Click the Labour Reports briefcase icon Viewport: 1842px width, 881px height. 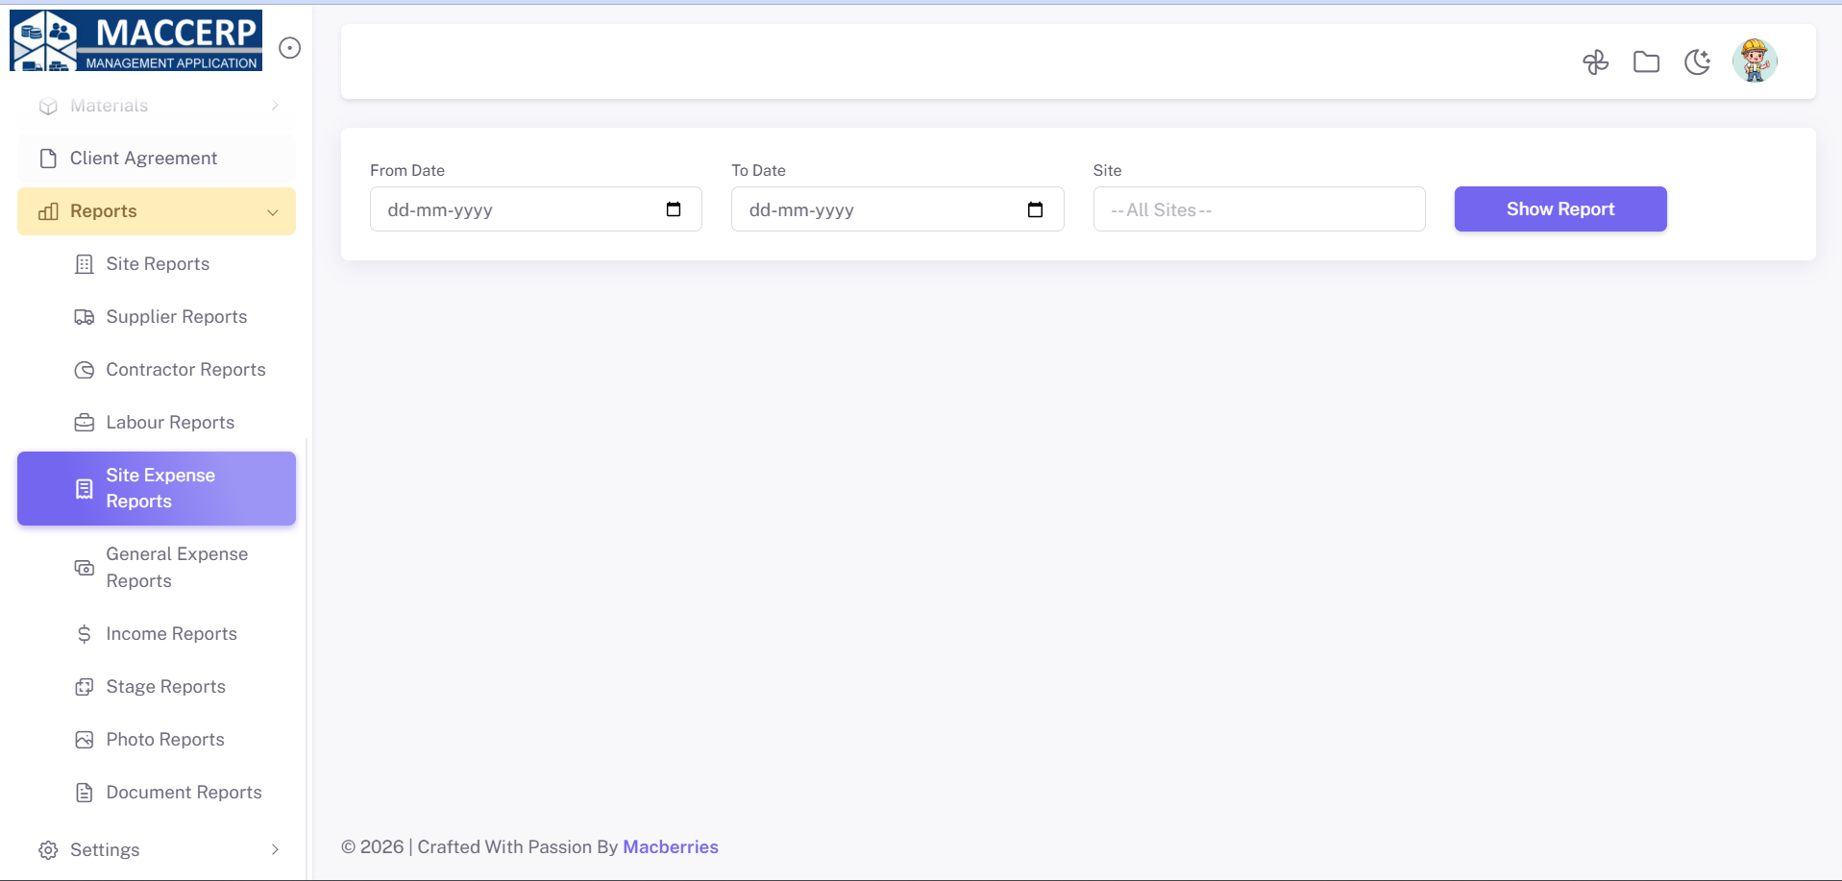pyautogui.click(x=85, y=423)
